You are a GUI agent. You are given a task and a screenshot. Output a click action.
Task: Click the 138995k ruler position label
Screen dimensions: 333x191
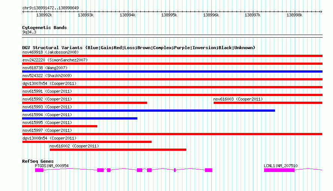169,15
